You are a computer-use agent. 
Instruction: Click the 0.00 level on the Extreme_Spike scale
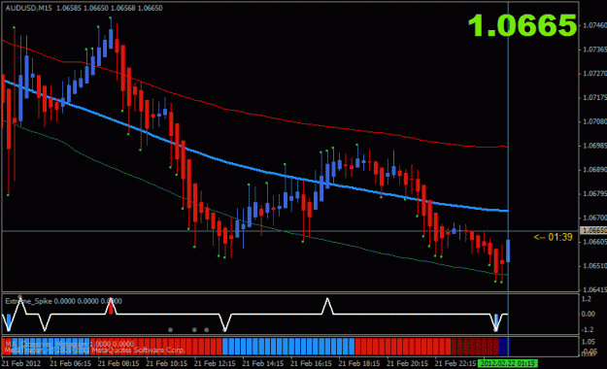coord(588,314)
